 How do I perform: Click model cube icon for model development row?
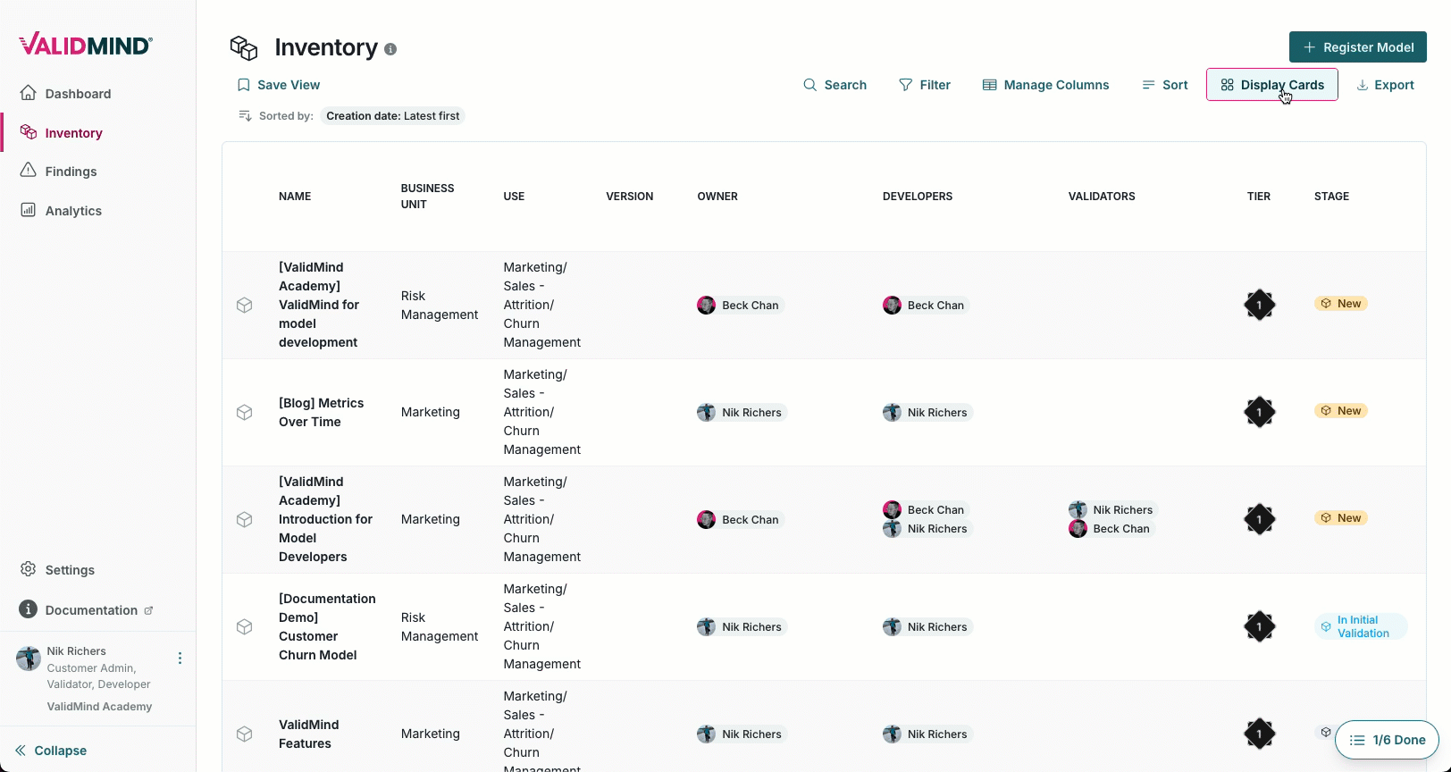(244, 305)
